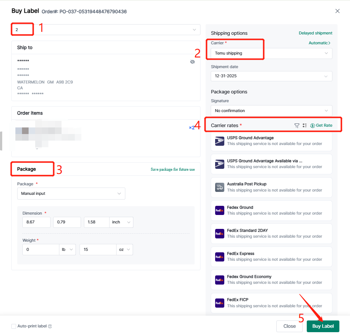This screenshot has height=334, width=350.
Task: Click the green Buy Label button
Action: [x=323, y=326]
